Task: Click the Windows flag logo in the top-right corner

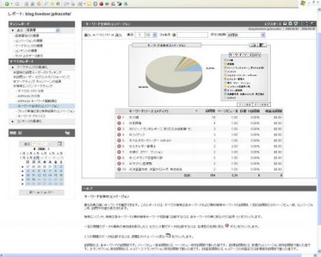Action: [x=304, y=3]
